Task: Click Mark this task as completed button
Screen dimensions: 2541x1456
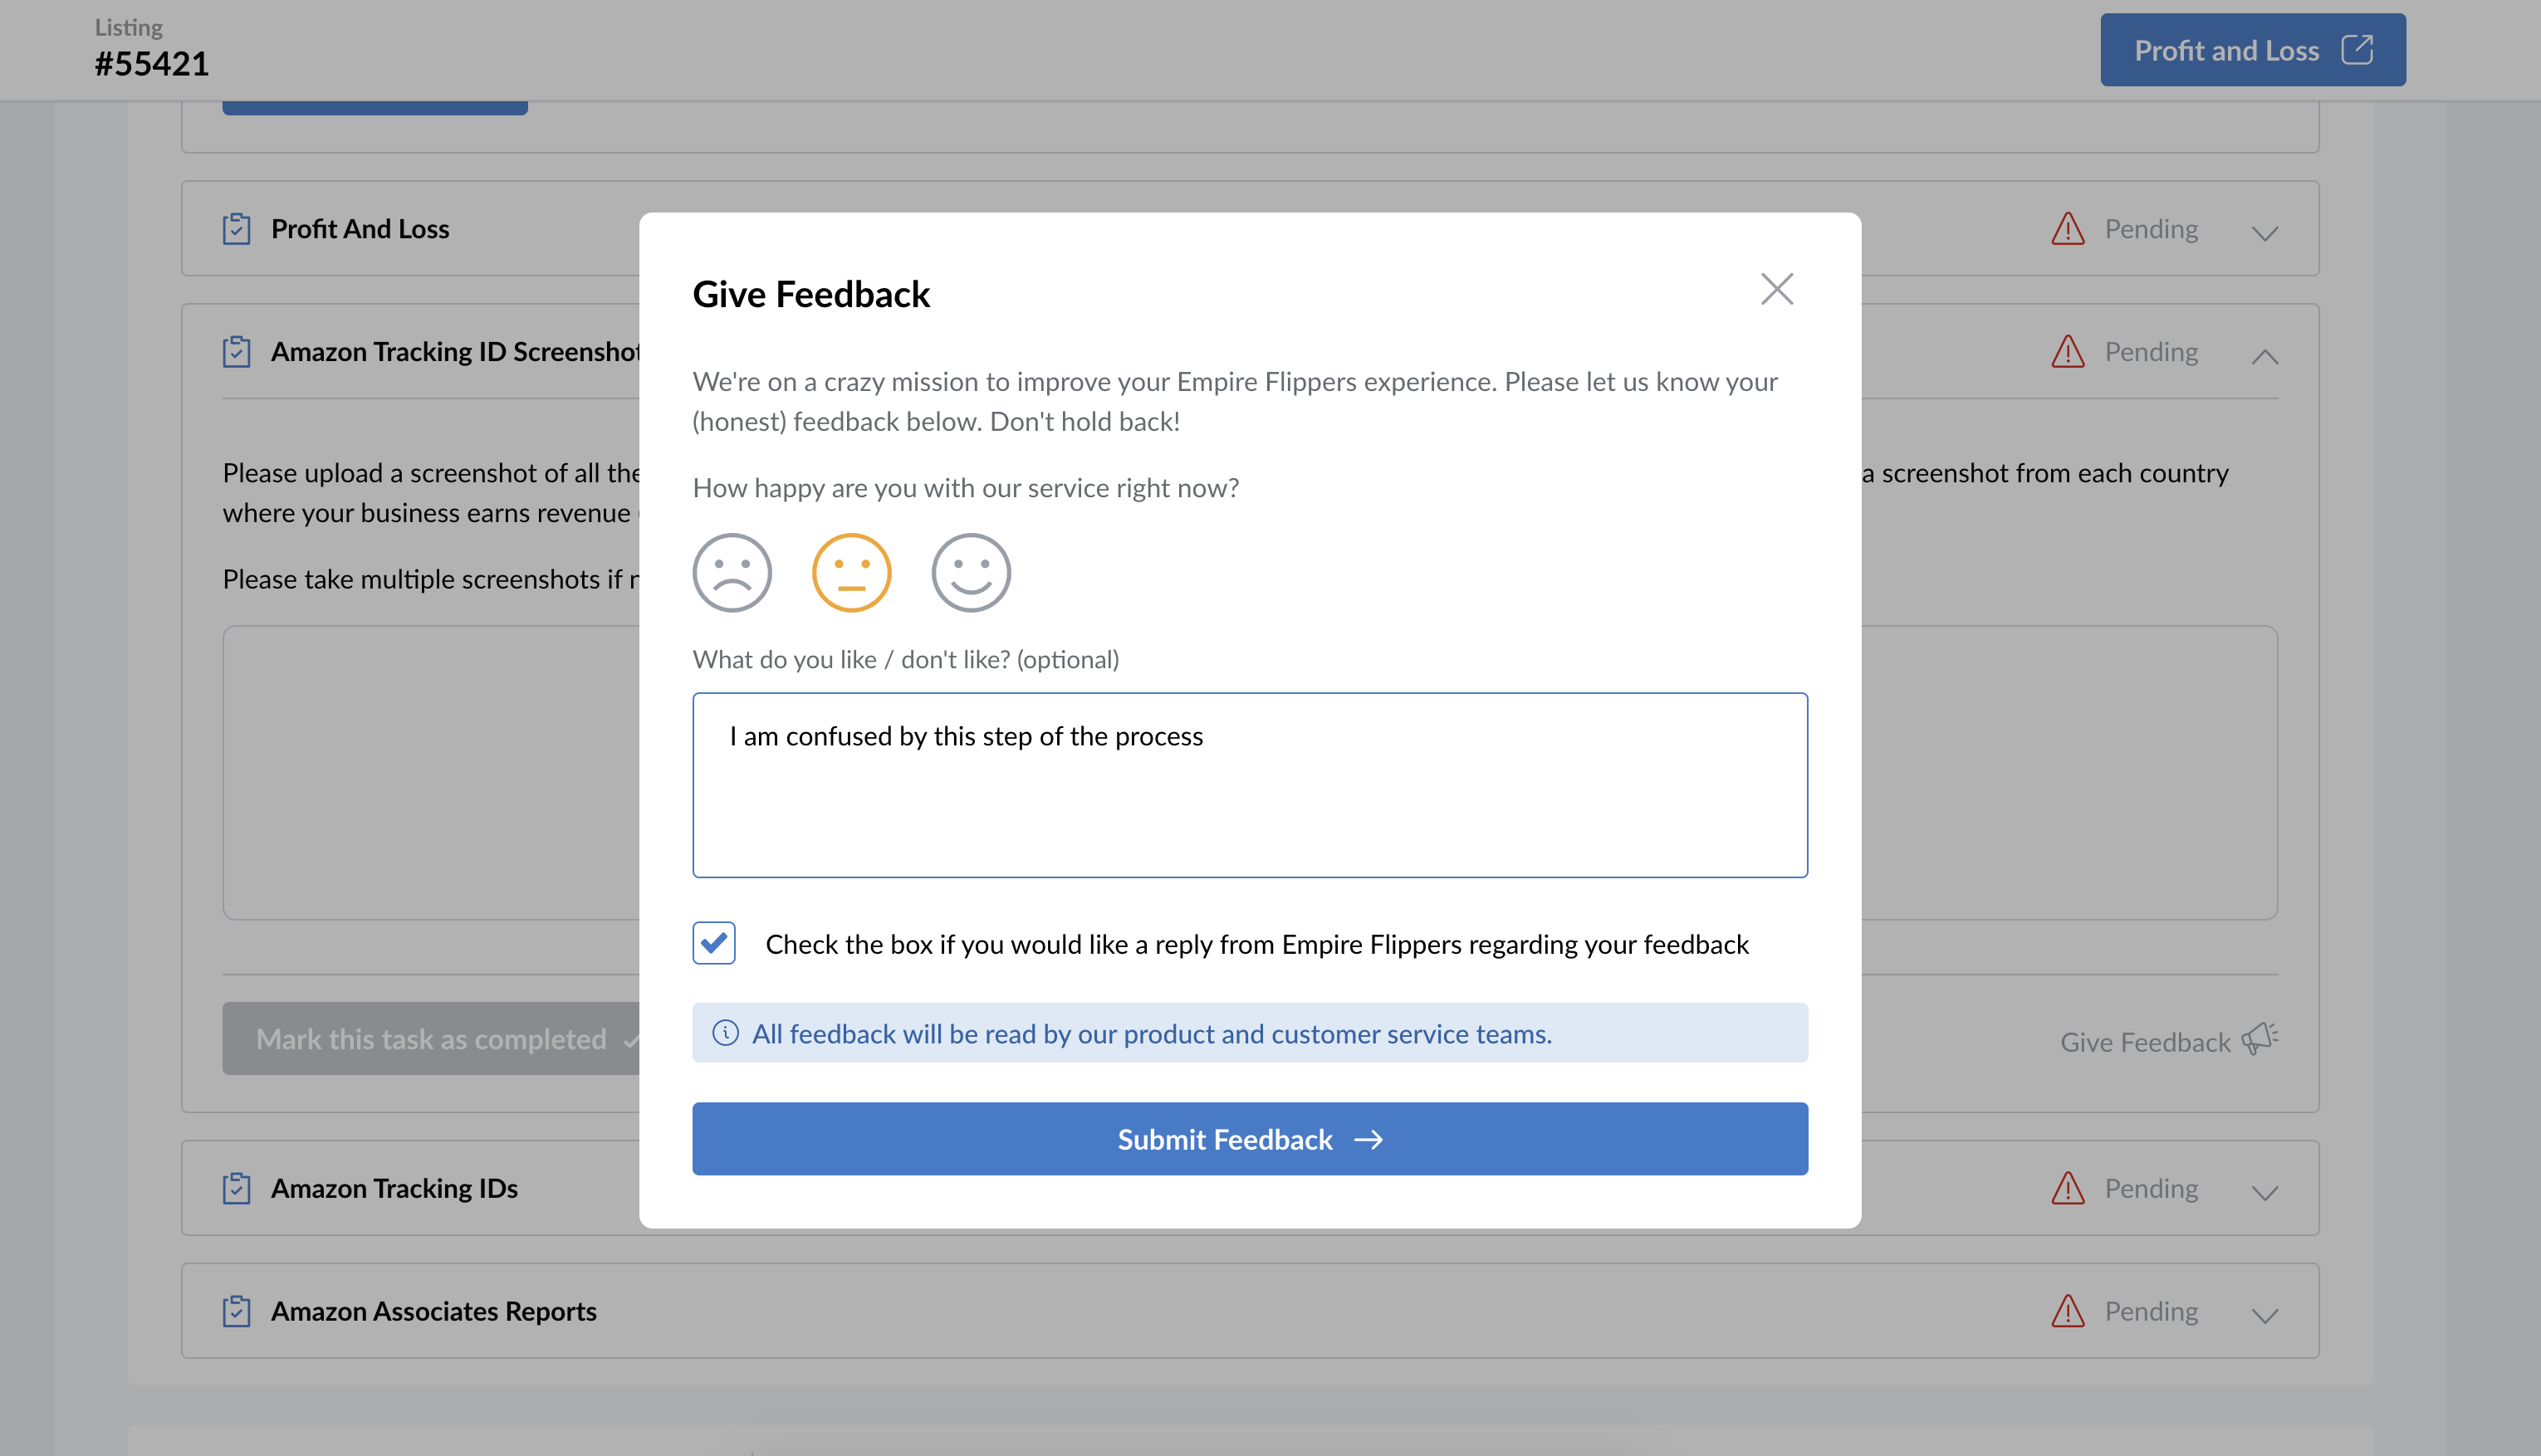Action: click(431, 1038)
